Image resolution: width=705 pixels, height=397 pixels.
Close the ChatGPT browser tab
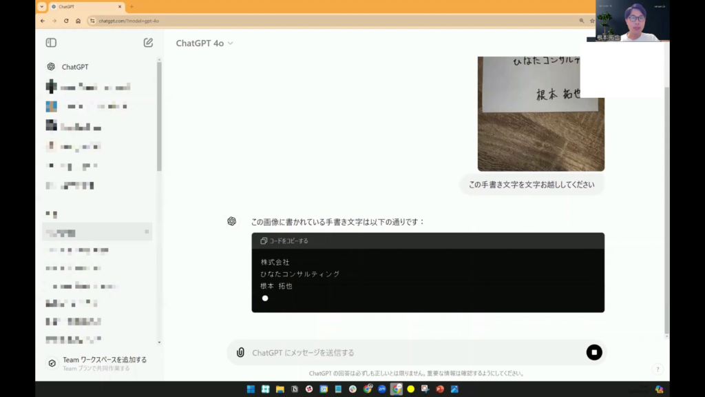[118, 6]
